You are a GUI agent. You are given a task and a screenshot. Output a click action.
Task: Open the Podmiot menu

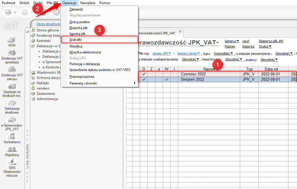point(9,3)
